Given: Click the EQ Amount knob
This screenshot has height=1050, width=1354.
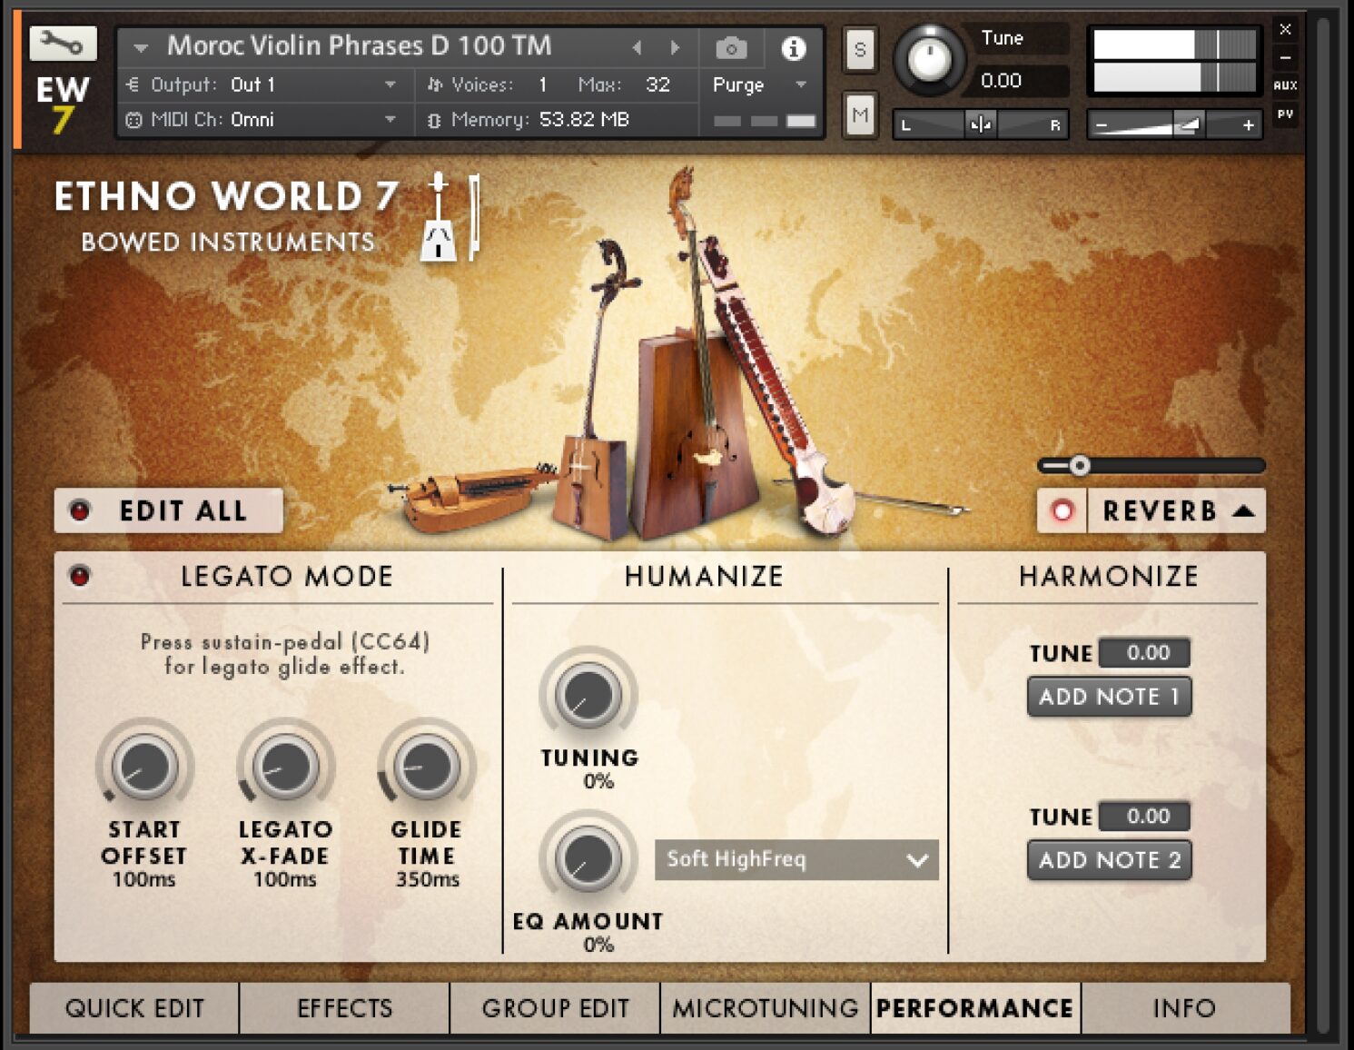Looking at the screenshot, I should click(x=588, y=858).
